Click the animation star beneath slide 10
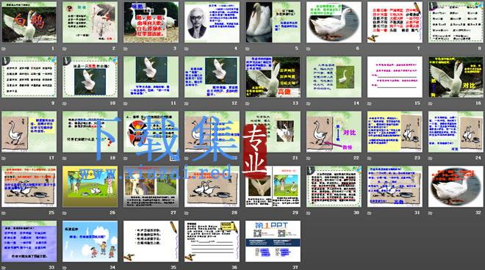This screenshot has width=485, height=270. pyautogui.click(x=65, y=103)
